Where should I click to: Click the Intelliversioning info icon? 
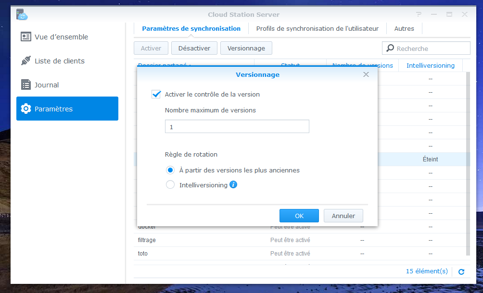[x=233, y=185]
